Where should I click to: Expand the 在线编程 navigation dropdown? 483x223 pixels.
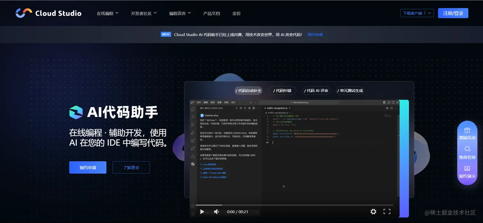click(107, 13)
